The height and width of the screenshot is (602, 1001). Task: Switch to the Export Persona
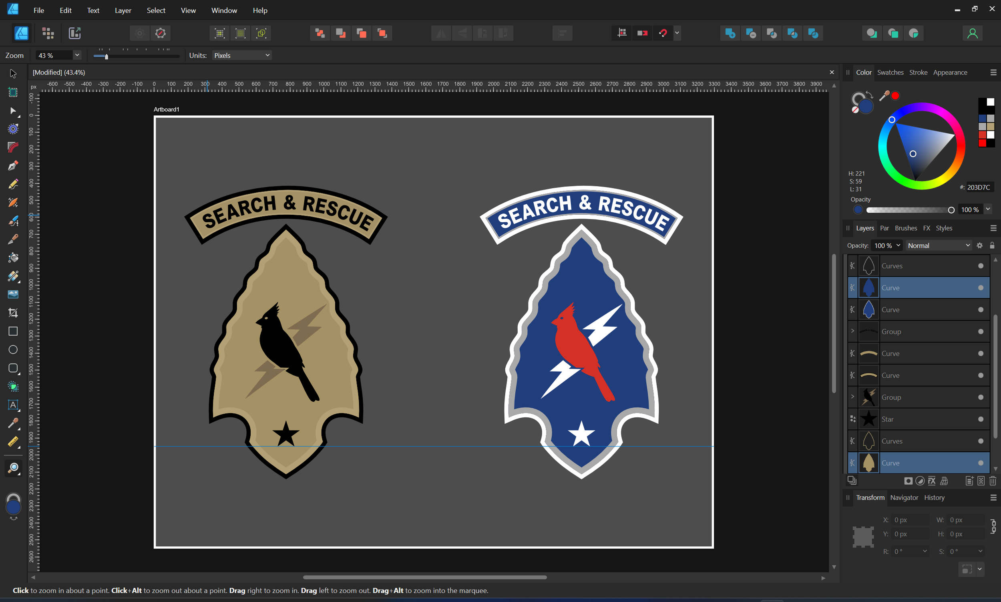(74, 33)
